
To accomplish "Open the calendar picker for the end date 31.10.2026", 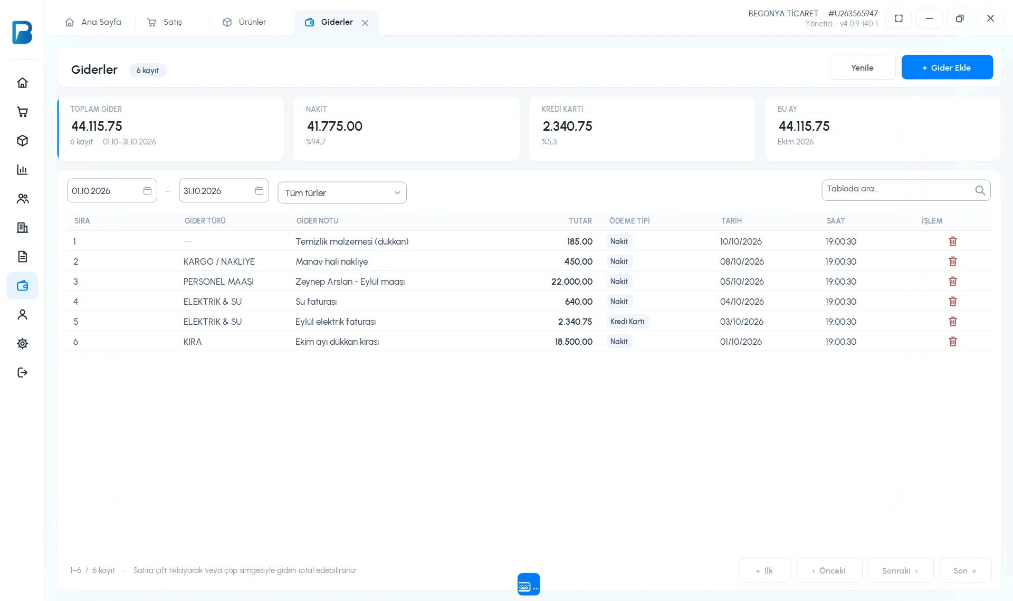I will click(x=259, y=191).
